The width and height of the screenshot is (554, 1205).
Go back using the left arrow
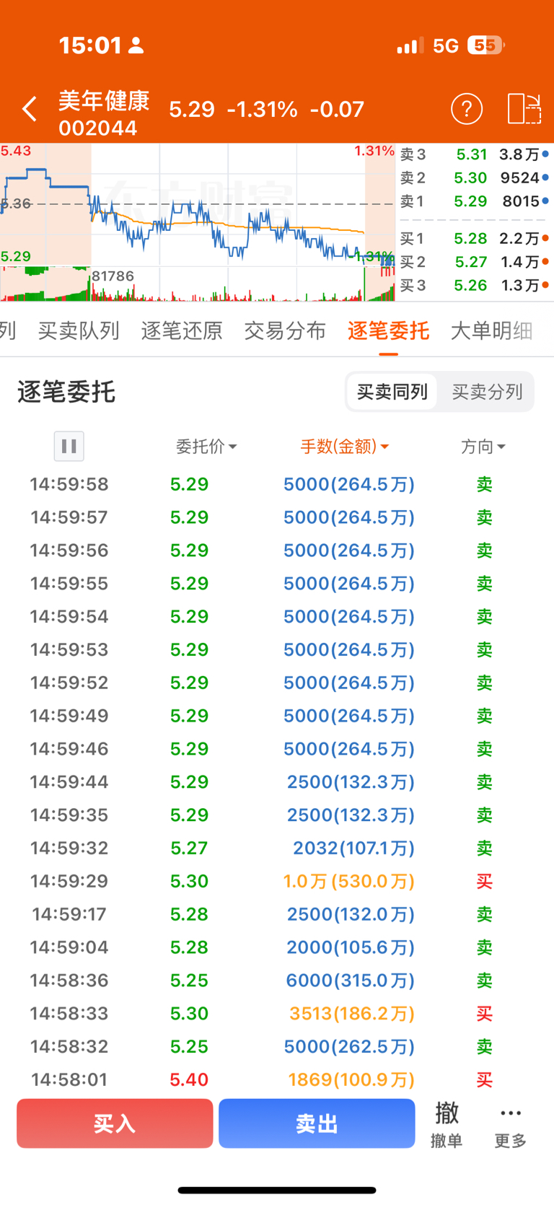click(29, 109)
